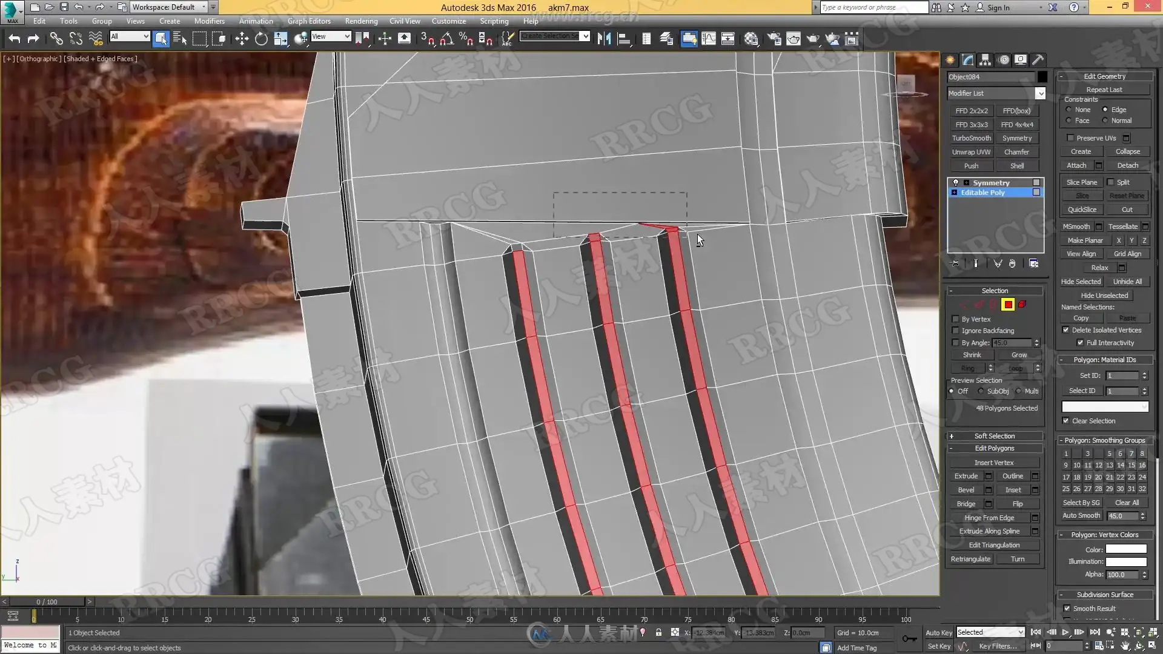Viewport: 1163px width, 654px height.
Task: Open the Utilities panel with hammer icon
Action: coord(1038,60)
